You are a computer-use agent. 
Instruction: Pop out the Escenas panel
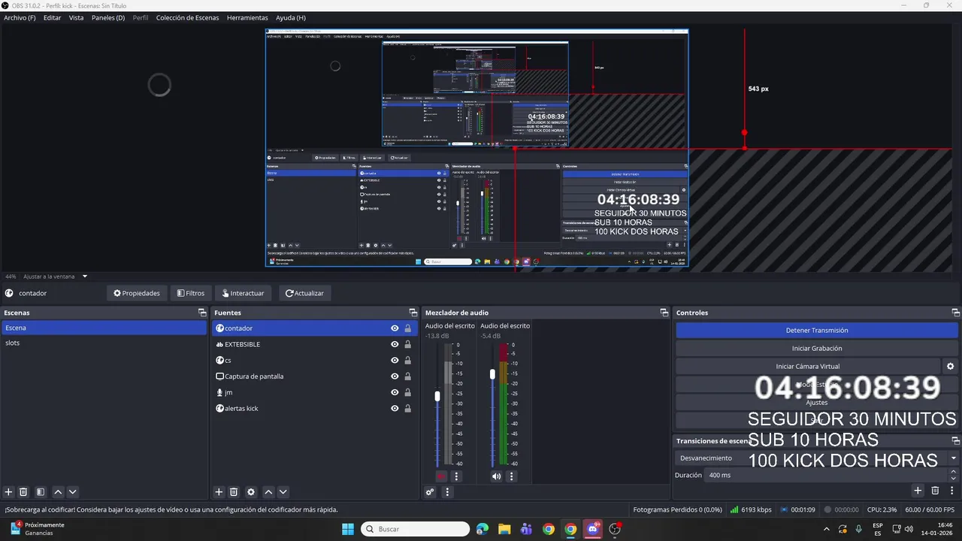[x=202, y=313]
